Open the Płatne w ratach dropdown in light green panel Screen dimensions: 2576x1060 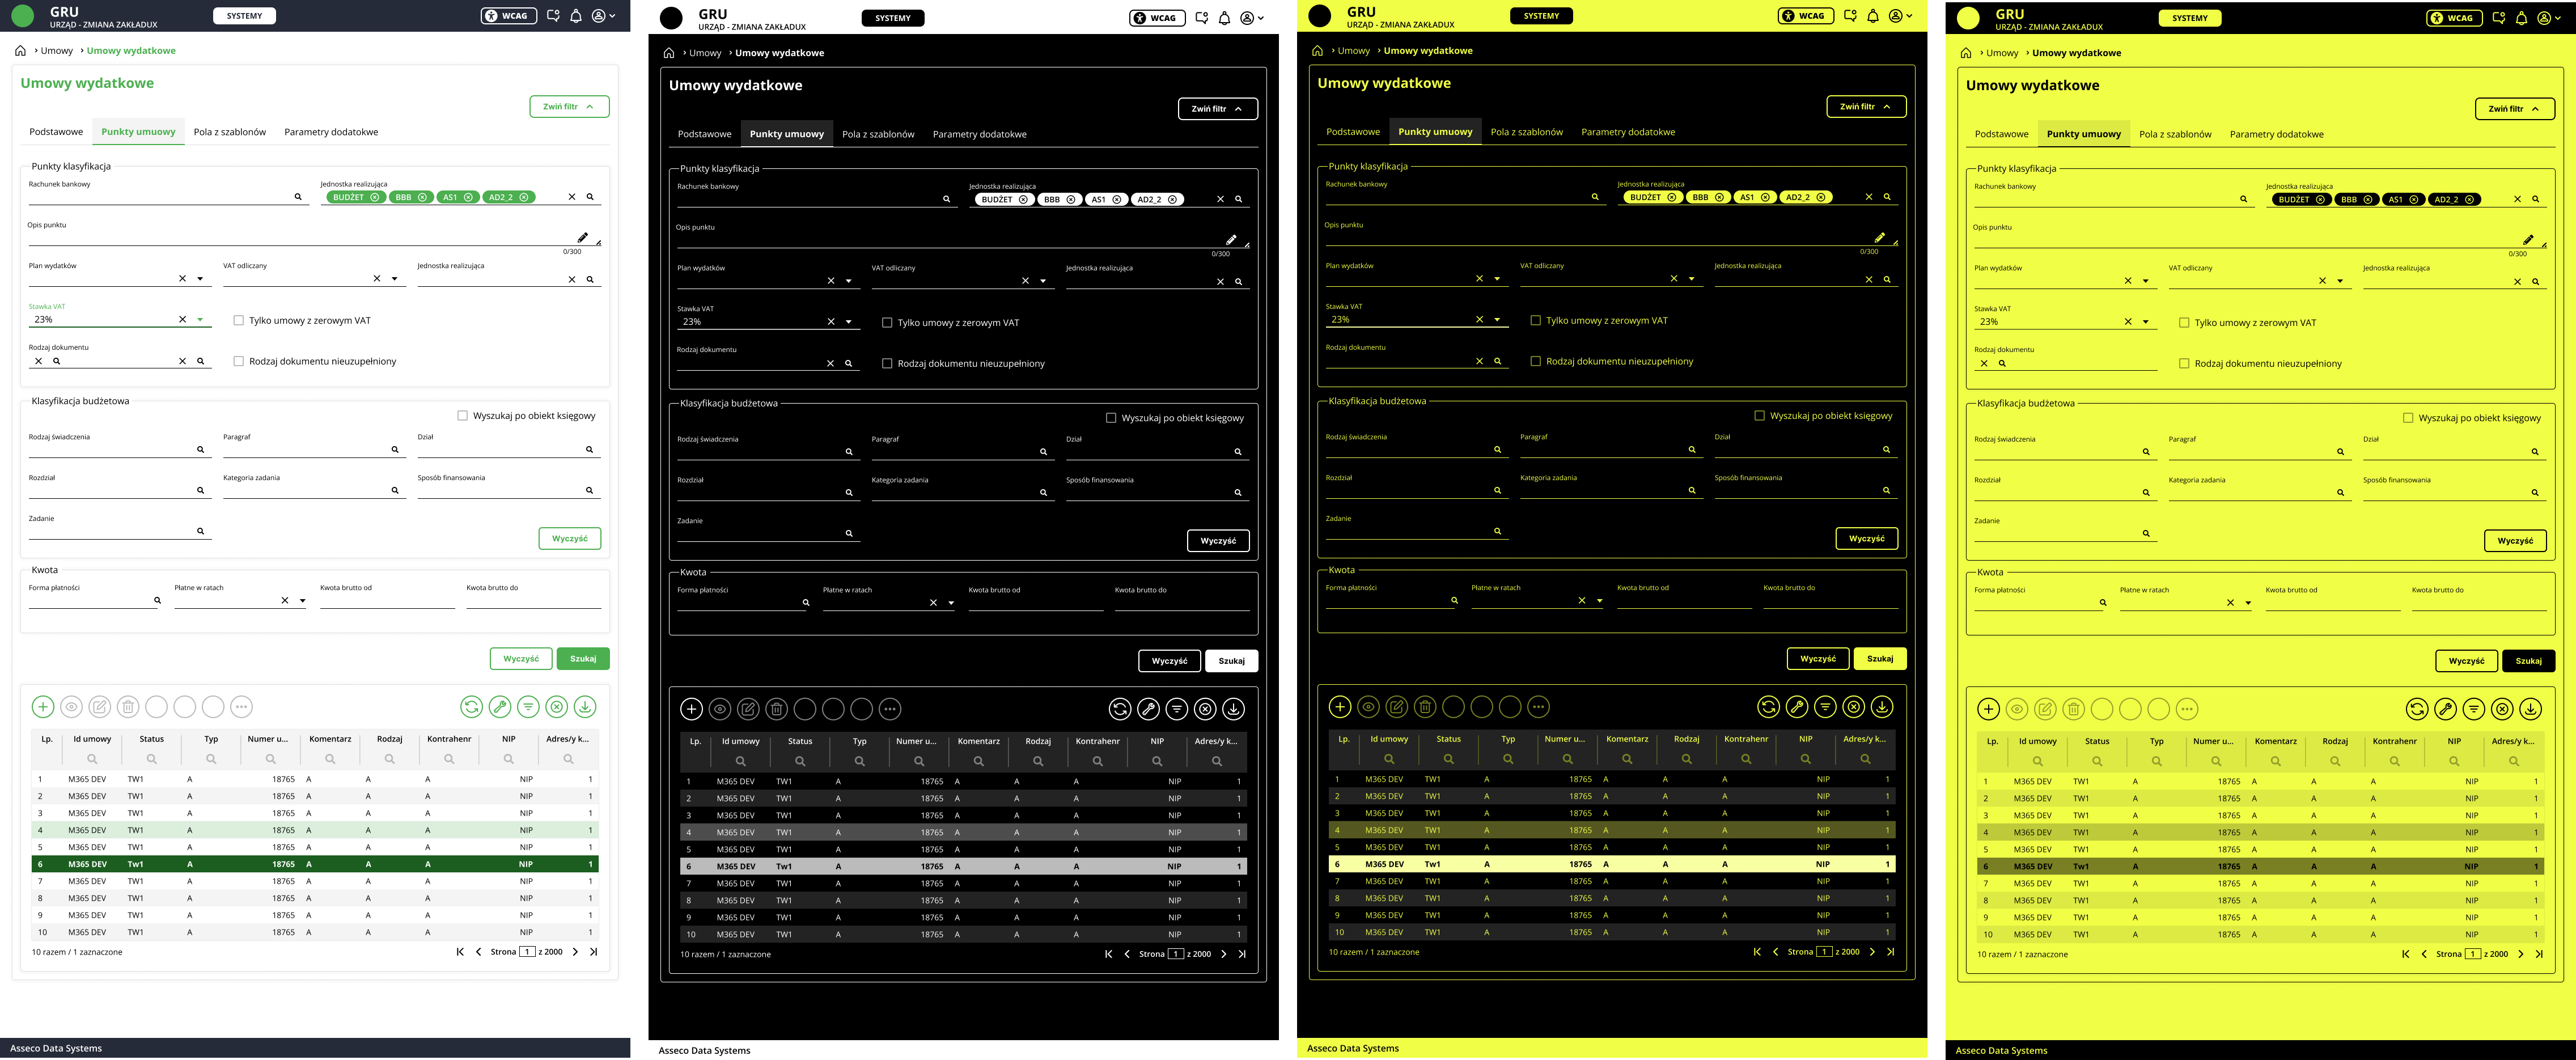[x=302, y=601]
